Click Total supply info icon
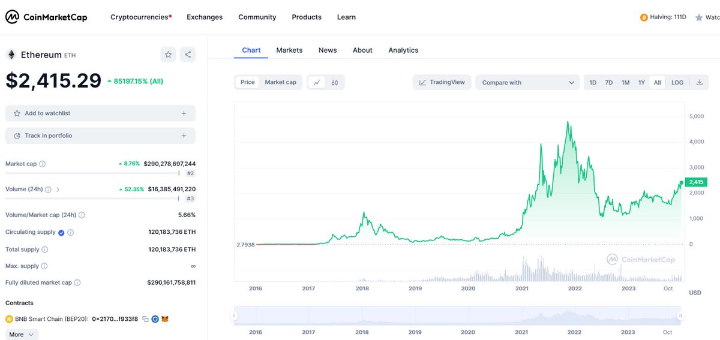Image resolution: width=720 pixels, height=340 pixels. point(44,249)
